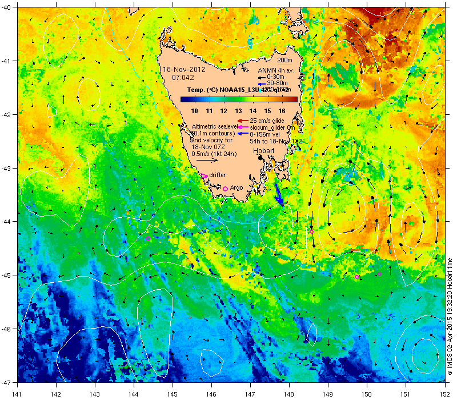This screenshot has width=457, height=400.
Task: Click the 'Argo' label
Action: pyautogui.click(x=236, y=188)
